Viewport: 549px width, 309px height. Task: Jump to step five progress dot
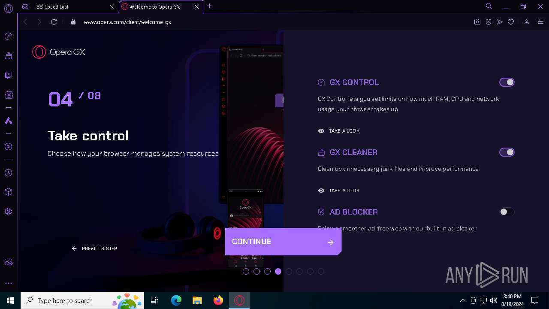point(289,271)
